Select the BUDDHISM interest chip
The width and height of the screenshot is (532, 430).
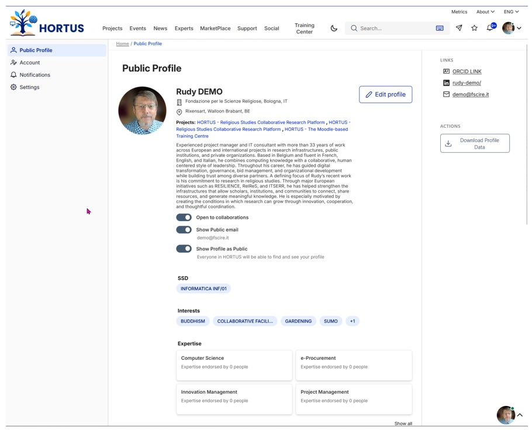[193, 321]
